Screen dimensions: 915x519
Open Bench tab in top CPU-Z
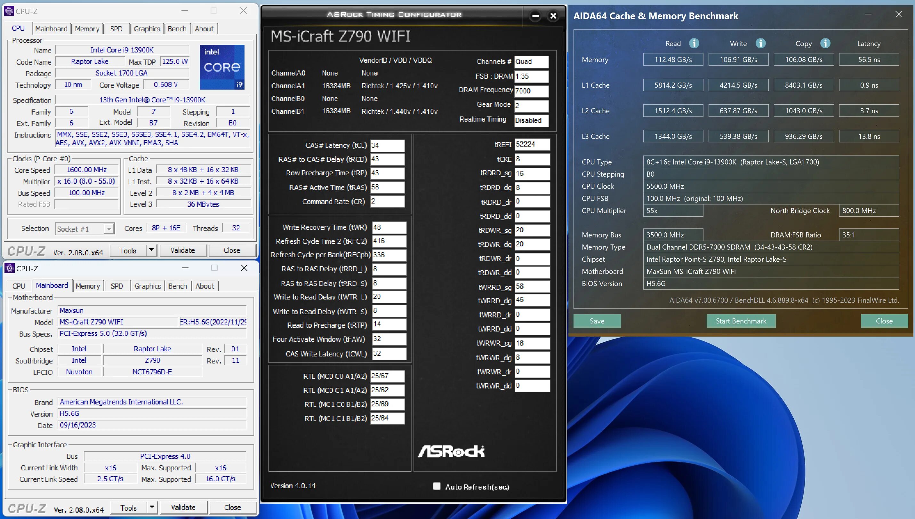coord(177,29)
